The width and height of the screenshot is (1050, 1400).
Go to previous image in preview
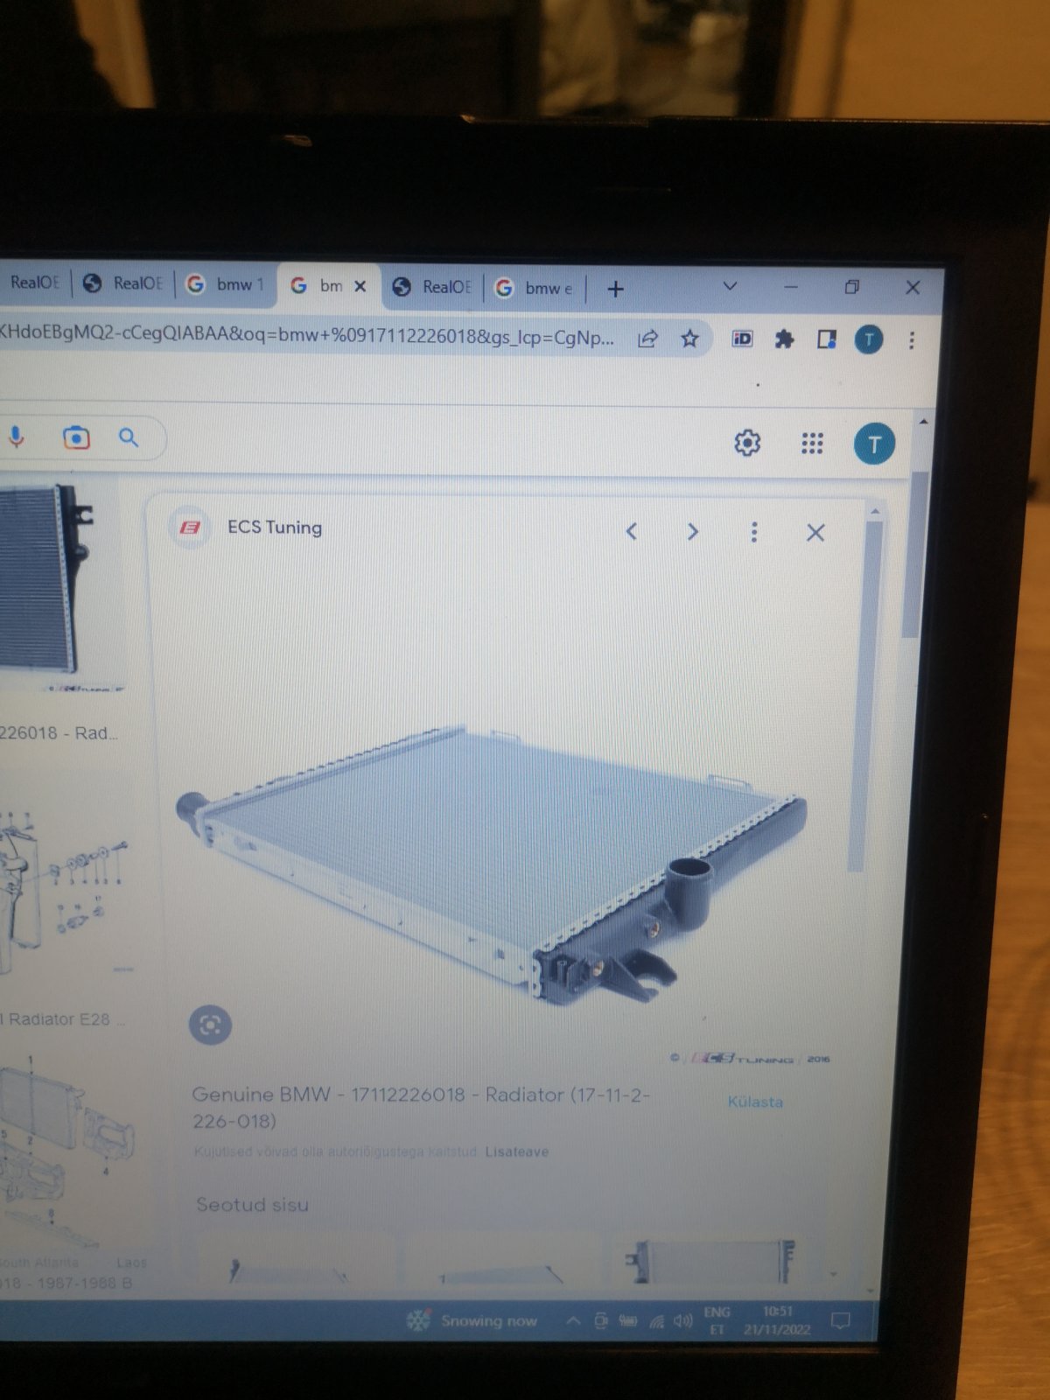tap(632, 531)
